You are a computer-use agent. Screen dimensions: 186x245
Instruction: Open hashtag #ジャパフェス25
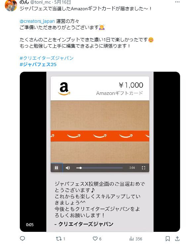click(38, 64)
